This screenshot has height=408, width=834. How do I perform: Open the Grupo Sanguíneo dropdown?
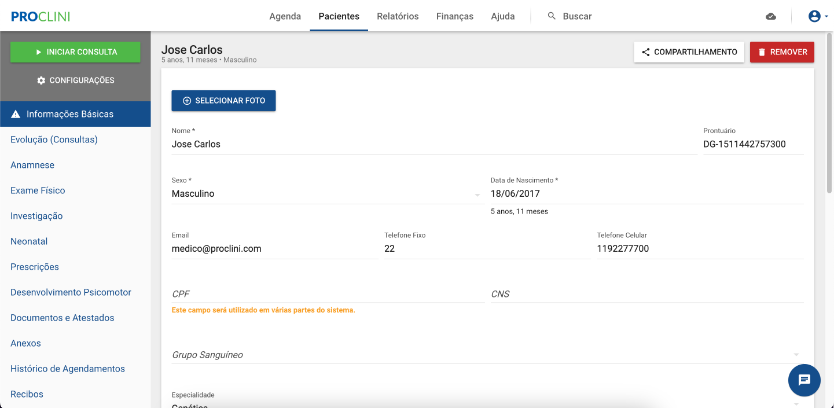(x=796, y=355)
